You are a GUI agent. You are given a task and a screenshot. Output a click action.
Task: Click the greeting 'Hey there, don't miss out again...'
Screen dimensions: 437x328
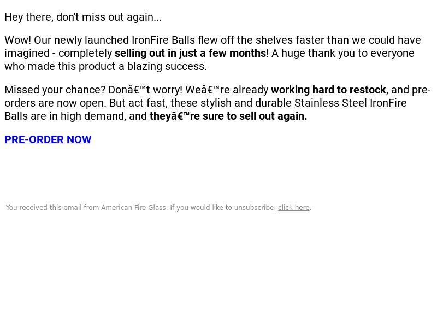83,17
